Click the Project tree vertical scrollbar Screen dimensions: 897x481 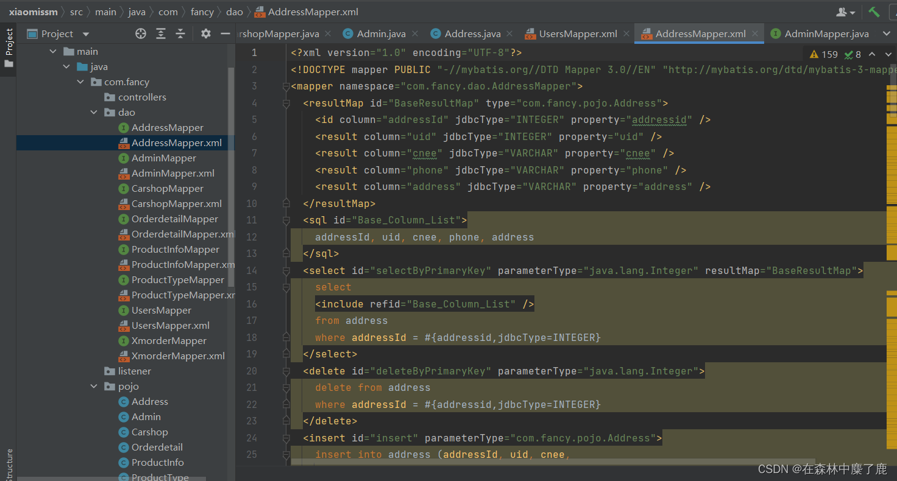[231, 177]
